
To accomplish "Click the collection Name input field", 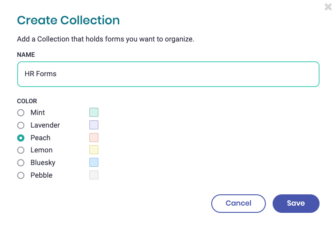I will pyautogui.click(x=168, y=74).
